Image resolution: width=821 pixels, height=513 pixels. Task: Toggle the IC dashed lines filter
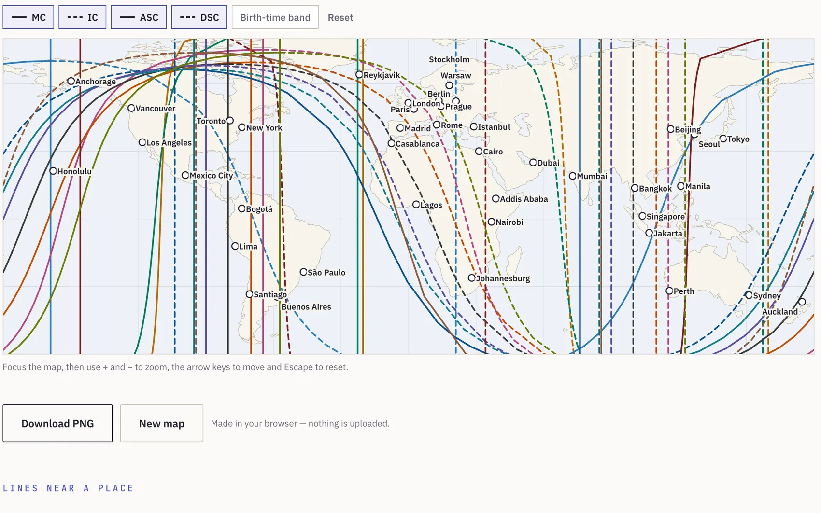(83, 17)
